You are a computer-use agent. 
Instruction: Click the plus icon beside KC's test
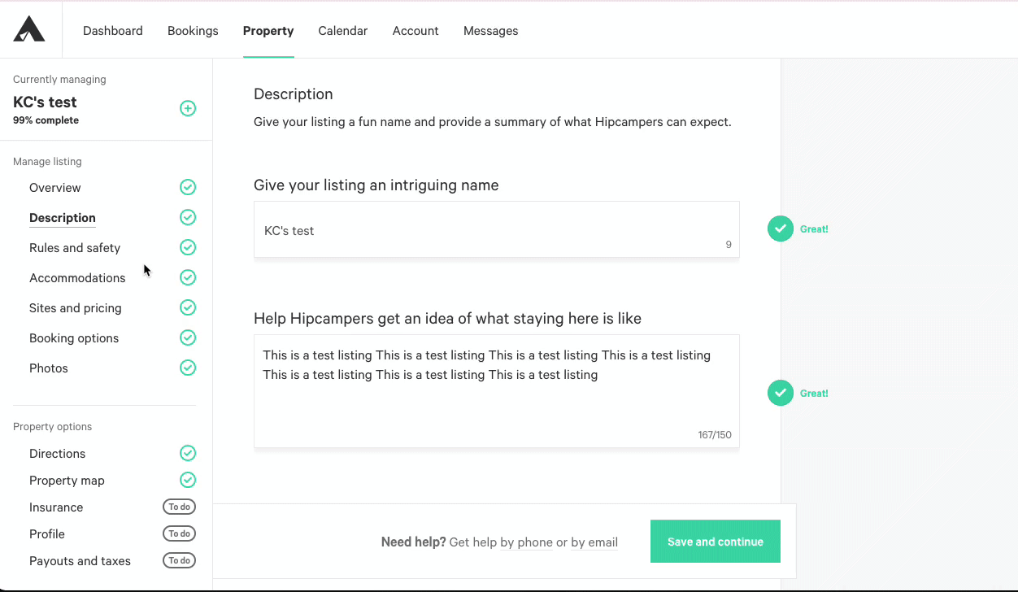click(x=188, y=108)
